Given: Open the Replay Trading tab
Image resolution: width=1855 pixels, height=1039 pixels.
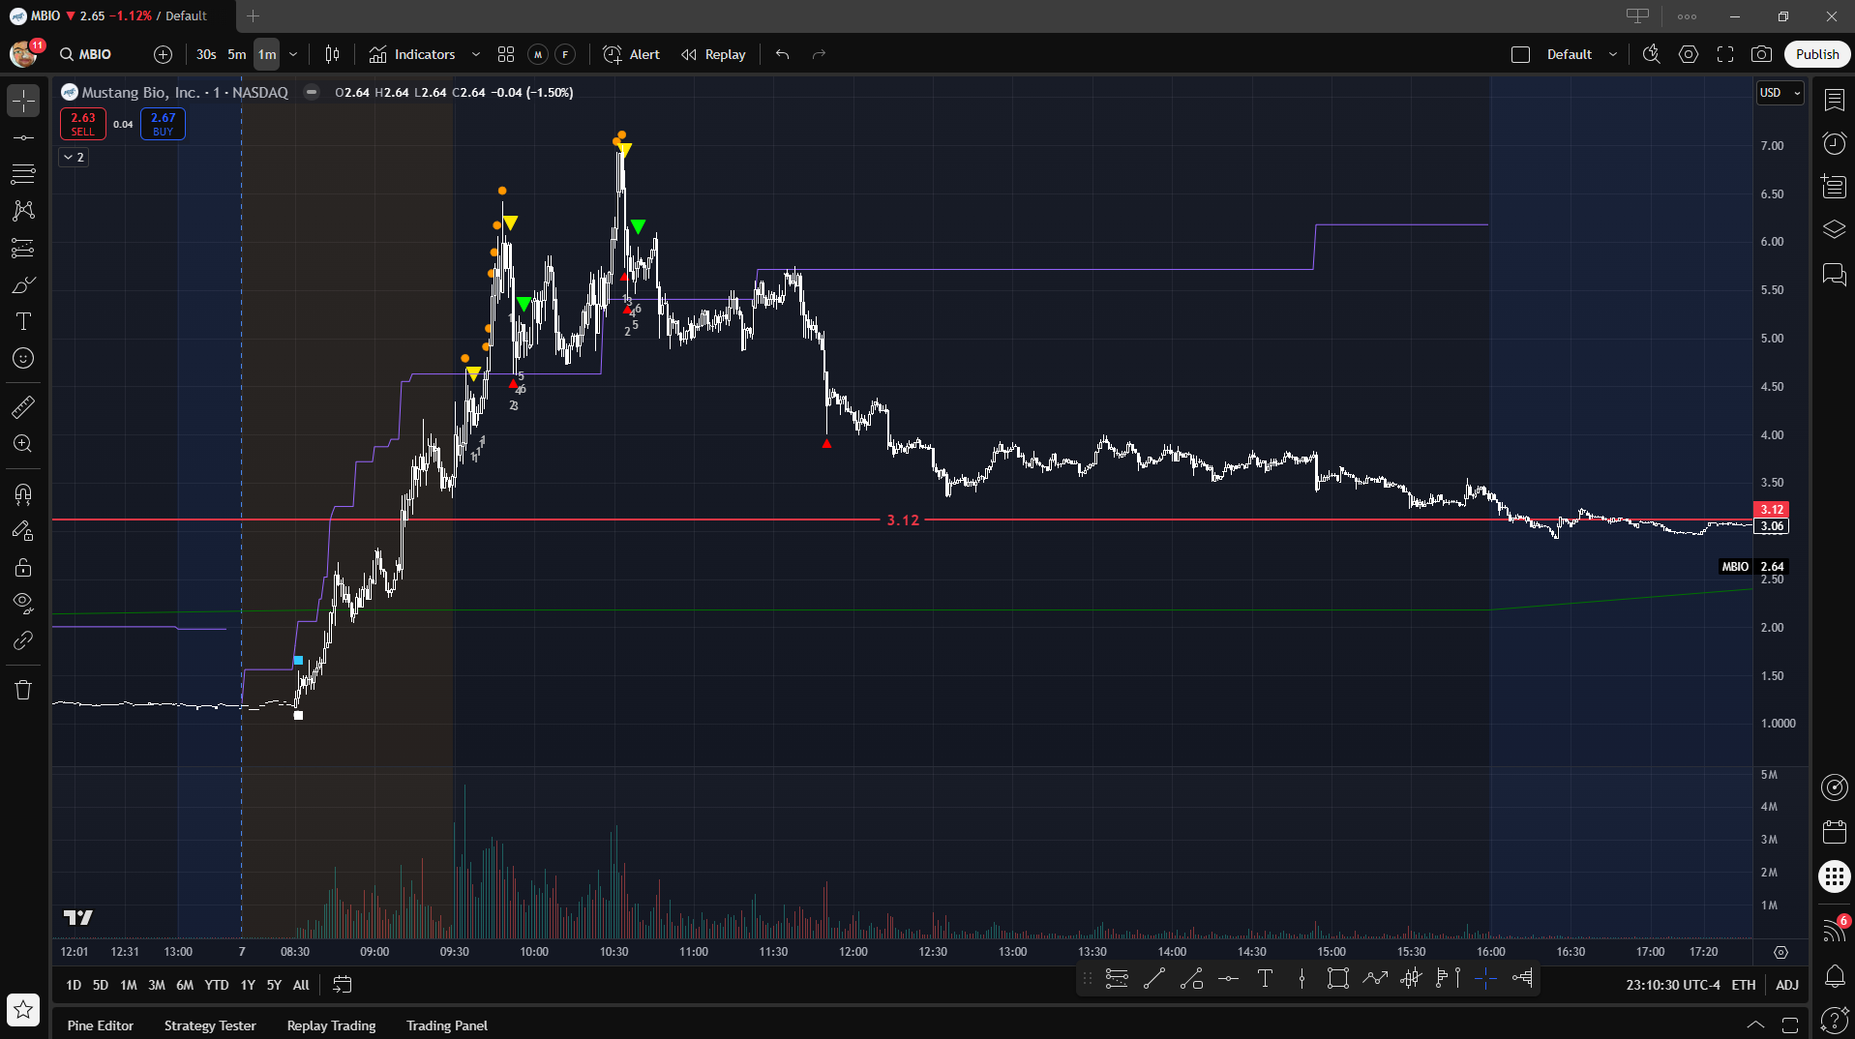Looking at the screenshot, I should tap(331, 1025).
